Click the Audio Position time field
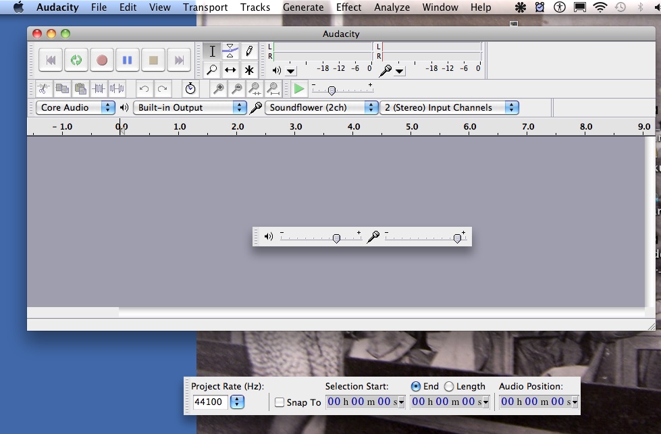This screenshot has width=661, height=434. click(x=535, y=402)
